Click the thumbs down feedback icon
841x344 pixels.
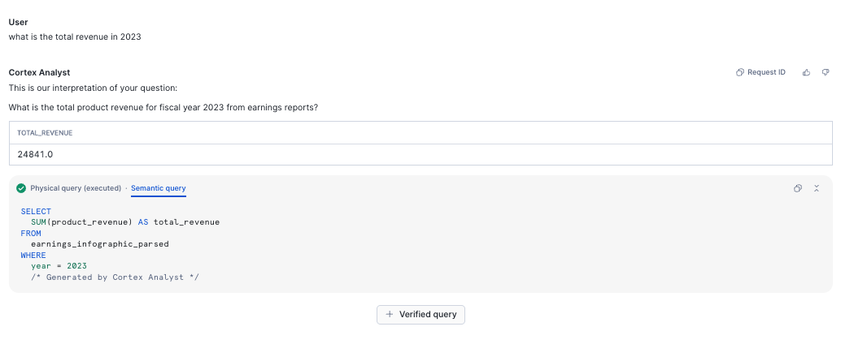(825, 72)
